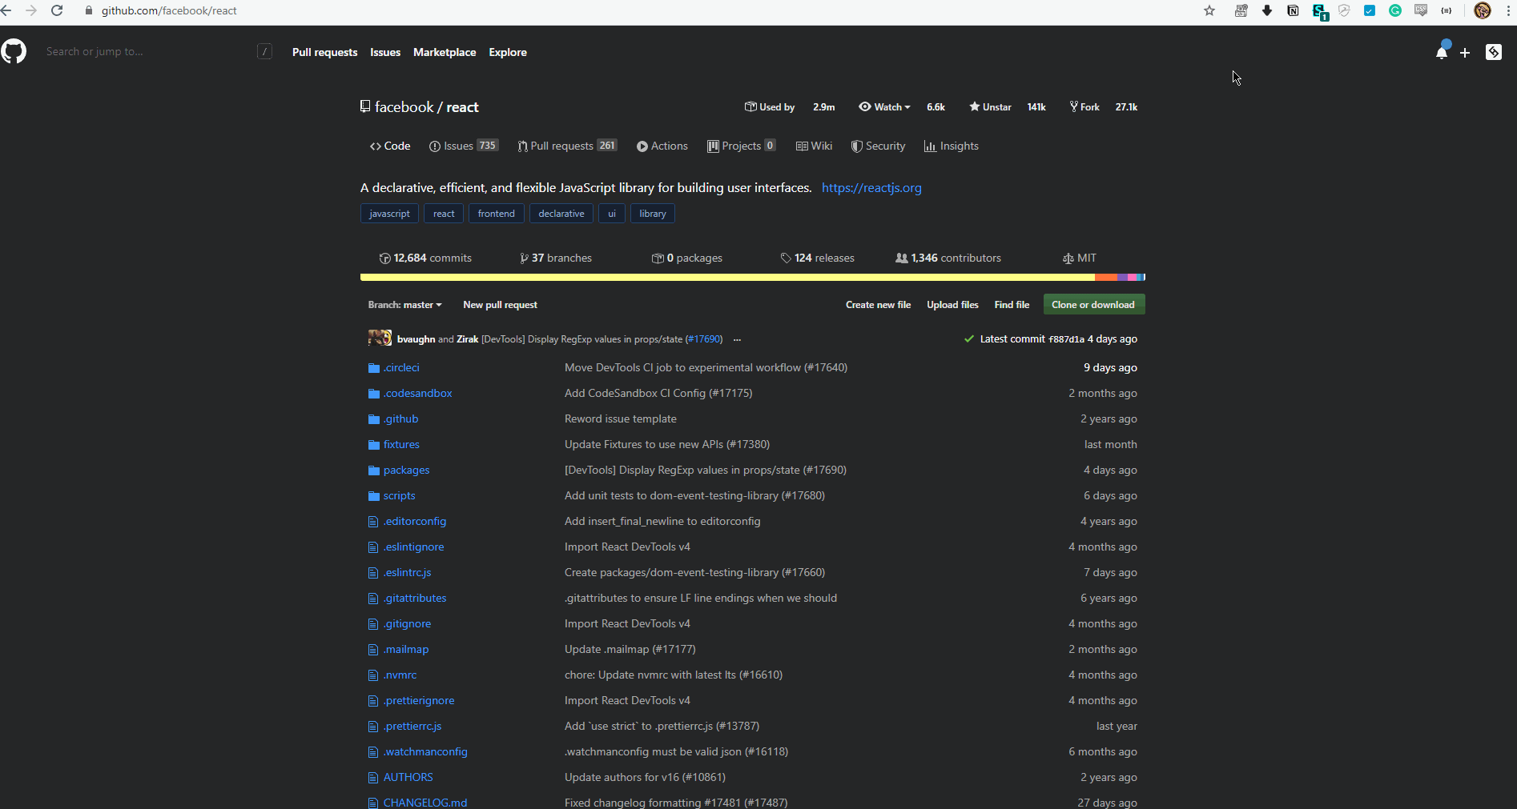The width and height of the screenshot is (1517, 809).
Task: Click the GitHub Octocat logo
Action: (x=14, y=52)
